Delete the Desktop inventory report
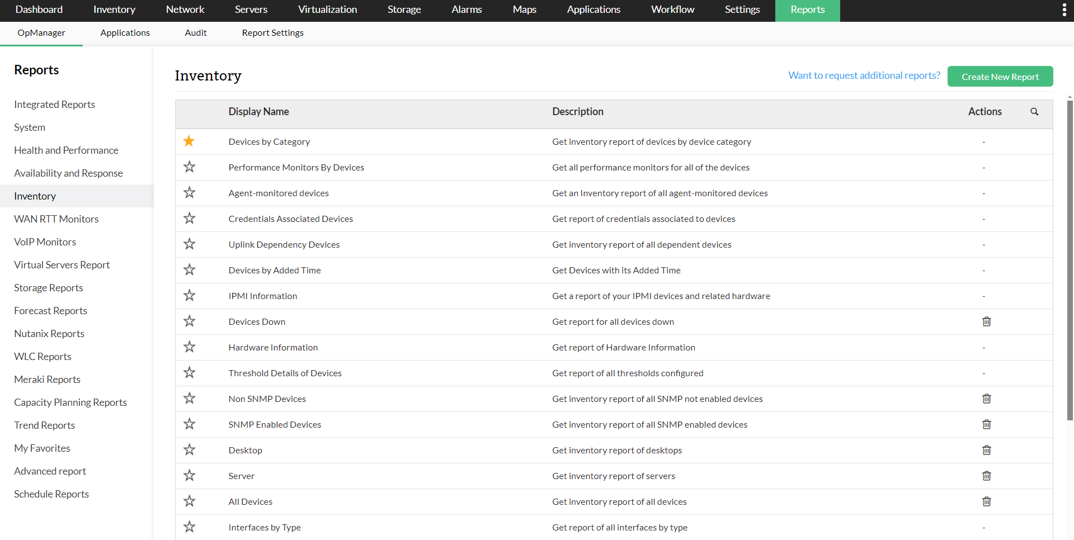Image resolution: width=1074 pixels, height=540 pixels. pos(986,450)
